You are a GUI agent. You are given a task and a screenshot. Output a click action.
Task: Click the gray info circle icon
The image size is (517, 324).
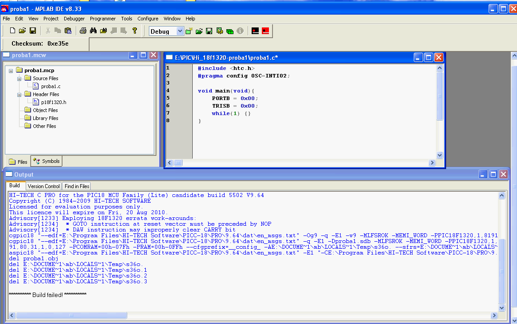(240, 31)
